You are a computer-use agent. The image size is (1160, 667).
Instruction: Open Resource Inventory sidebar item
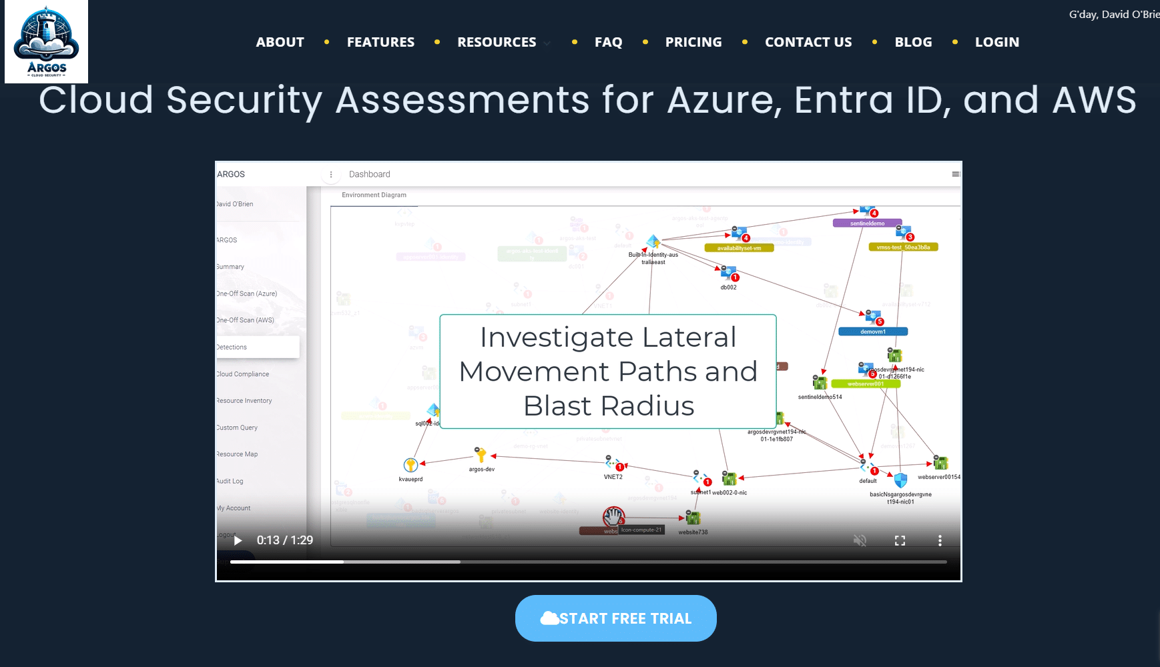pos(244,401)
